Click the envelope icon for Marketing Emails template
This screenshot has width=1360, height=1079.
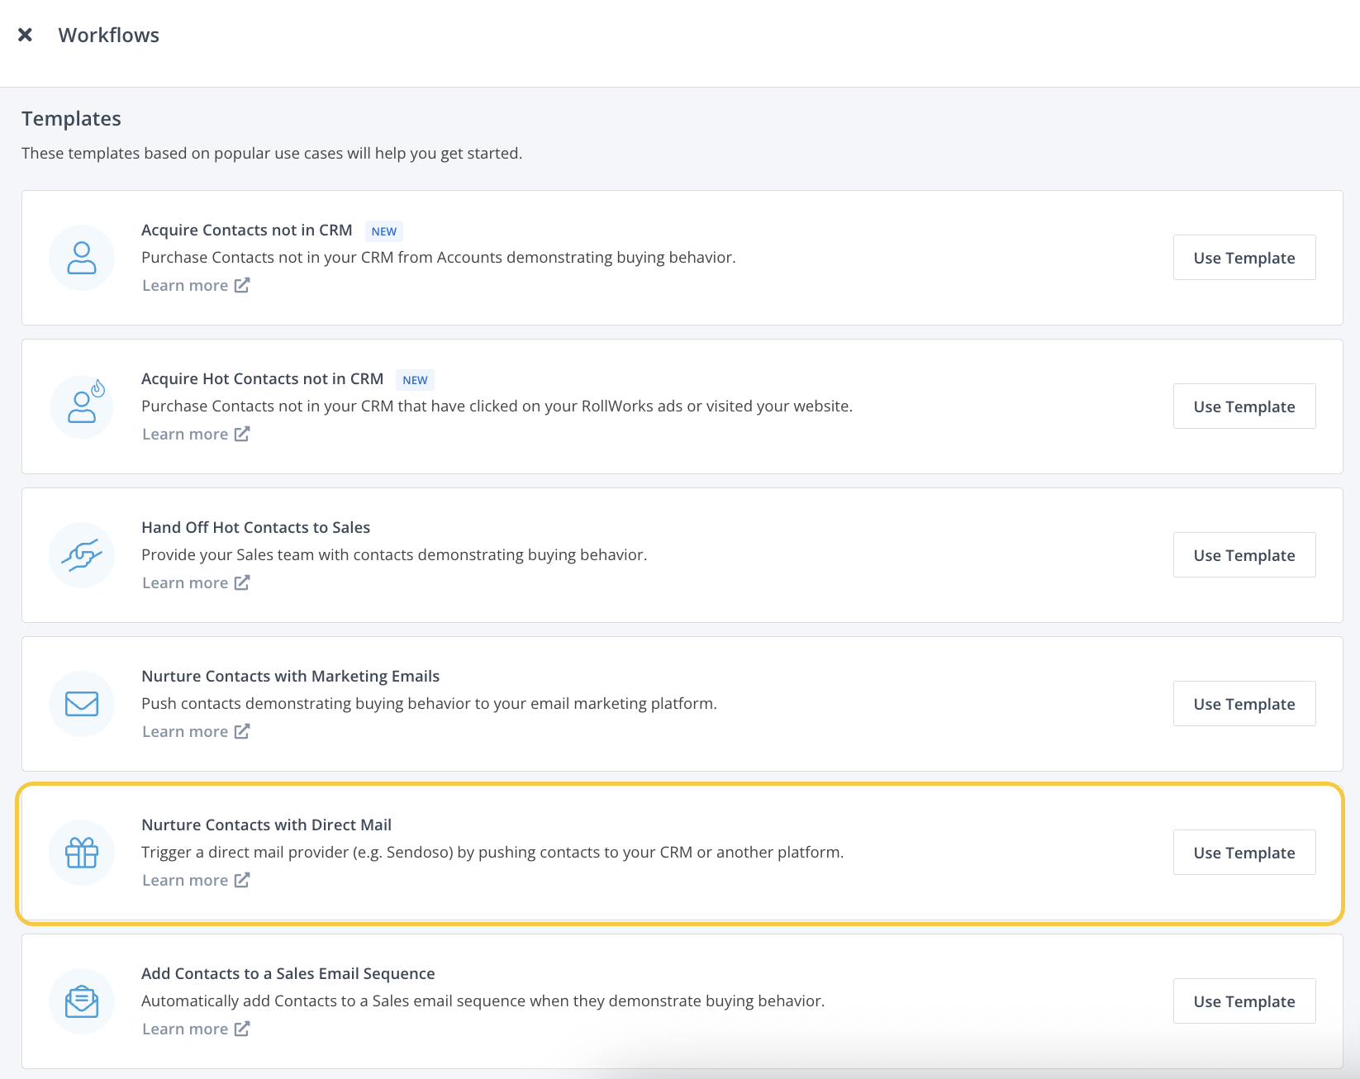pyautogui.click(x=82, y=704)
